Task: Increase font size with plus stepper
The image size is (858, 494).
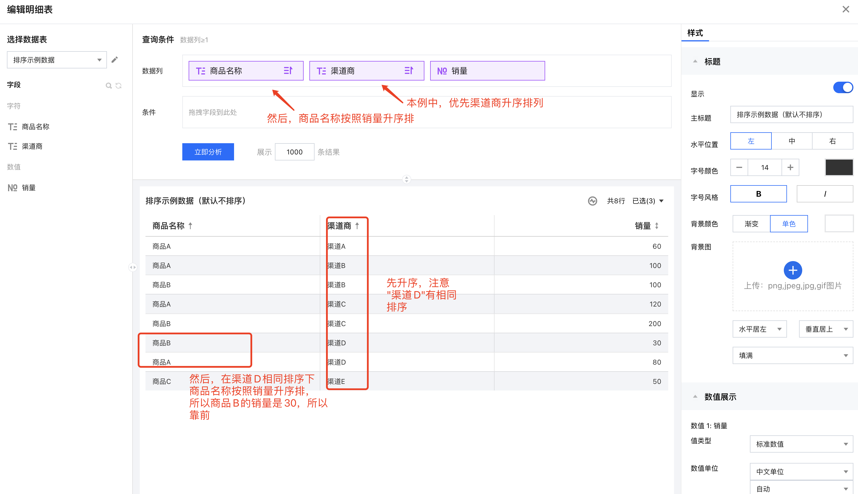Action: 790,167
